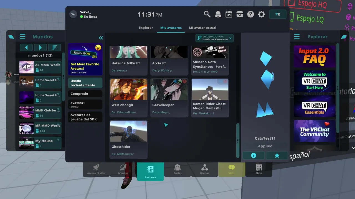
Task: Open MR MMD World entry
Action: pos(40,128)
